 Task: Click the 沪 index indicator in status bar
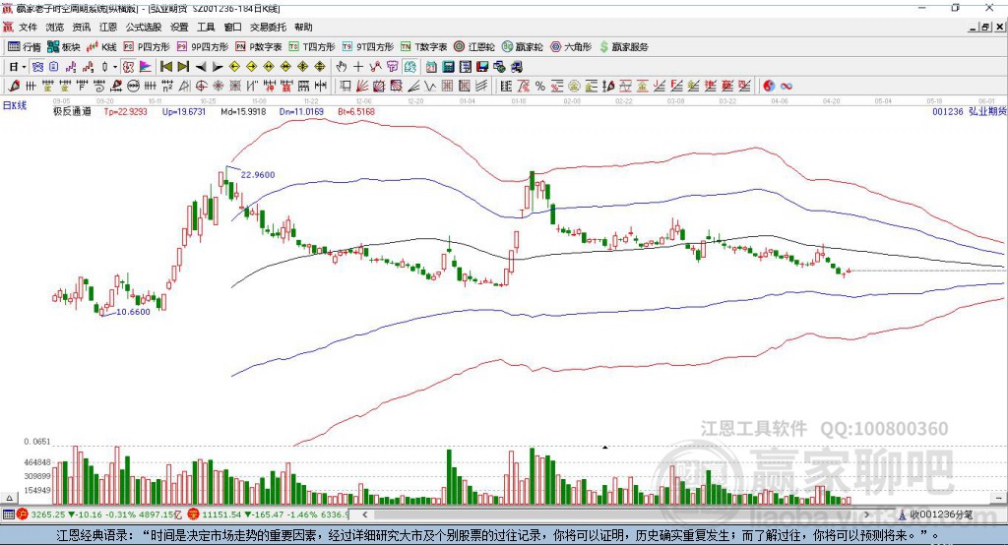coord(23,515)
